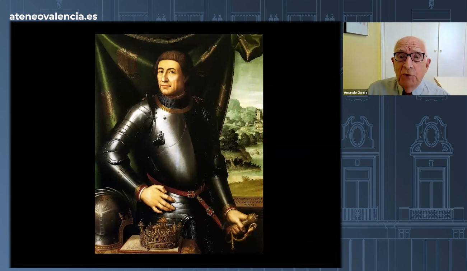The height and width of the screenshot is (271, 467).
Task: Click the speaker's black glasses
Action: [409, 56]
